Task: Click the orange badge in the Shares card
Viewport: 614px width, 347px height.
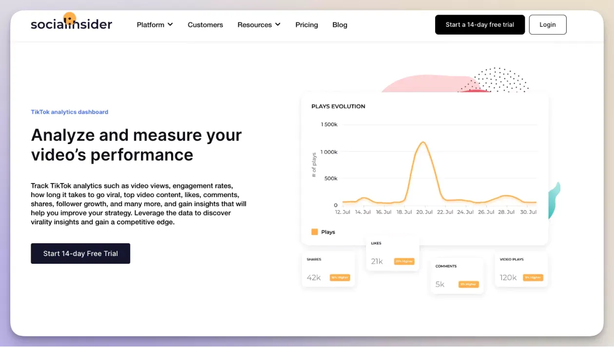Action: coord(340,277)
